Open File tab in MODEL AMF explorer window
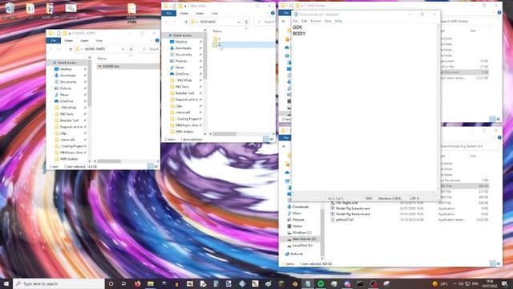The width and height of the screenshot is (513, 289). [x=54, y=41]
